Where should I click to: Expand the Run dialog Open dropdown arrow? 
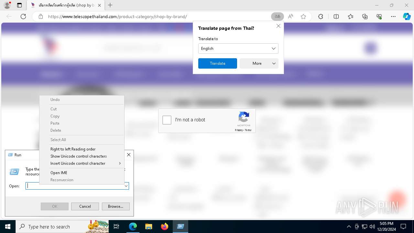[x=126, y=186]
